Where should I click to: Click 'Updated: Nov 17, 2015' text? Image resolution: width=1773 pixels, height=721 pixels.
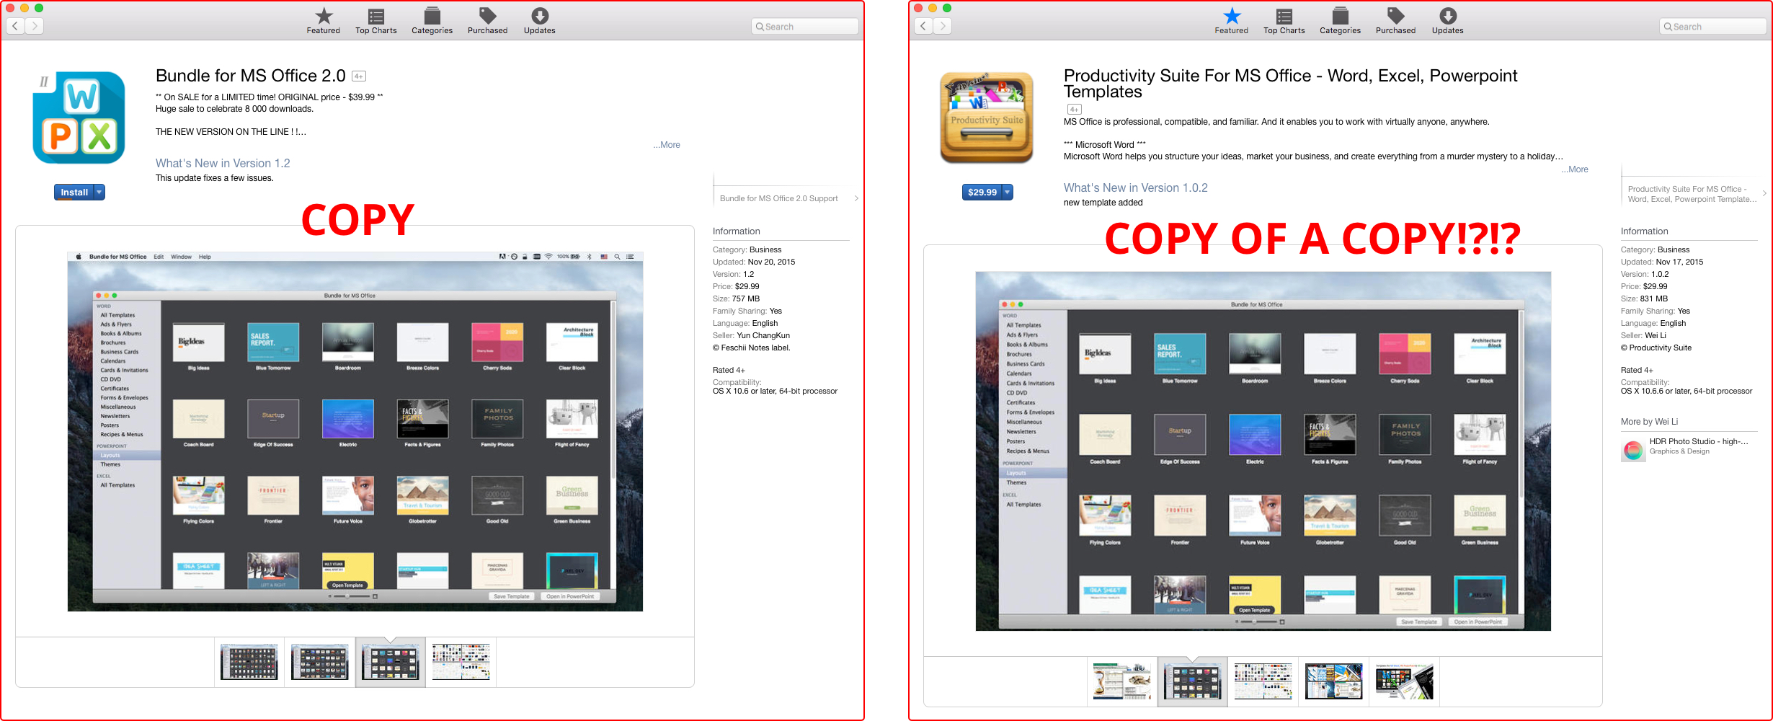1662,262
